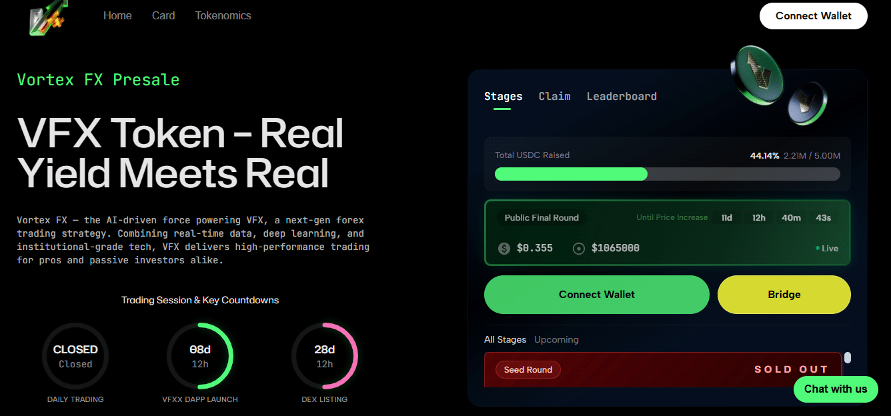Viewport: 891px width, 416px height.
Task: Click the green Live status dot
Action: (x=818, y=248)
